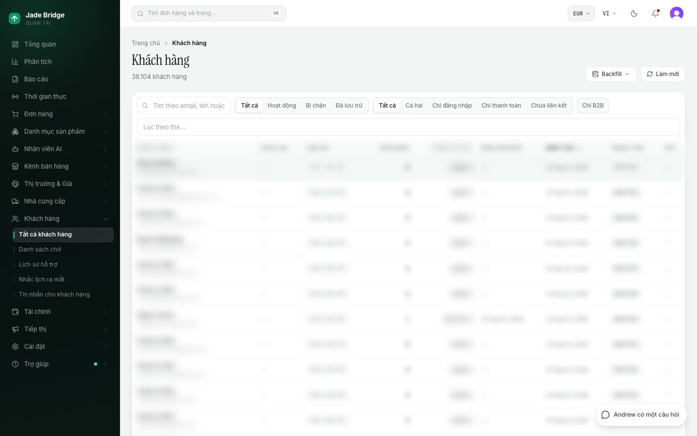Collapse the Khách hàng submenu chevron
Image resolution: width=697 pixels, height=436 pixels.
(x=106, y=219)
